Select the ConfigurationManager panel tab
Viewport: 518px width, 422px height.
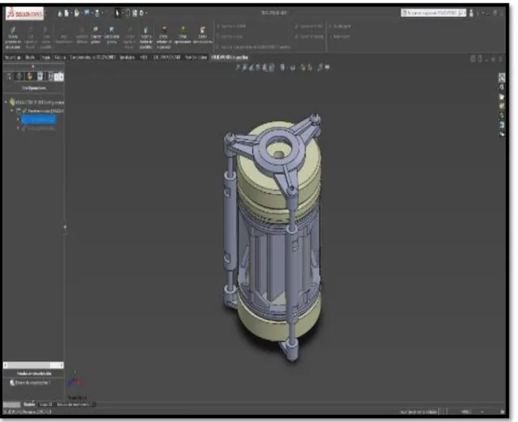[x=30, y=77]
